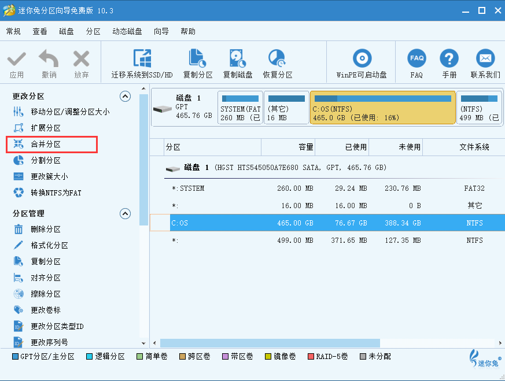
Task: Select the 499.00 MB NTFS partition row
Action: point(328,241)
